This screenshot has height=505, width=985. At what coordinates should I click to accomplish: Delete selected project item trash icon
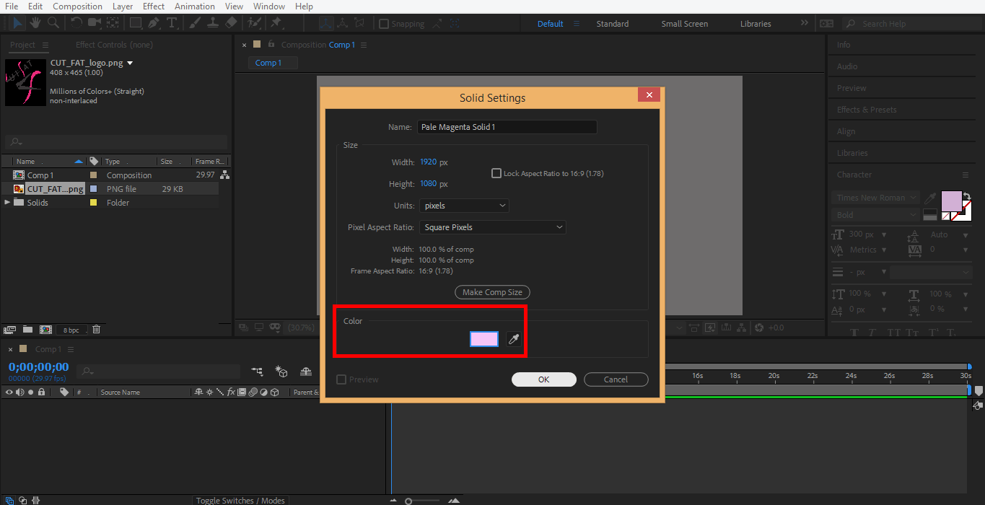(x=96, y=329)
